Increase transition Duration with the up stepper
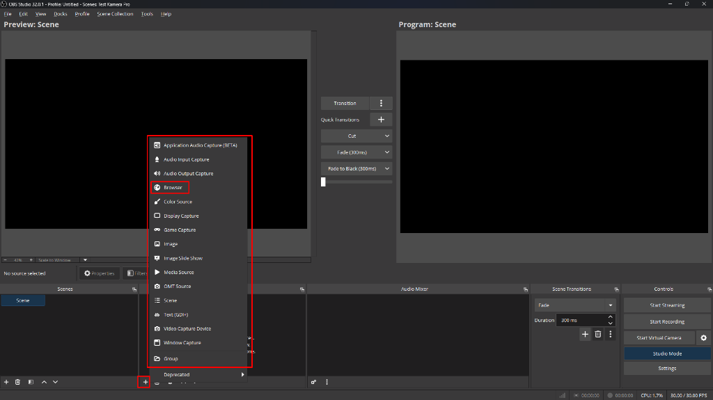Screen dimensions: 713x400 [x=610, y=317]
